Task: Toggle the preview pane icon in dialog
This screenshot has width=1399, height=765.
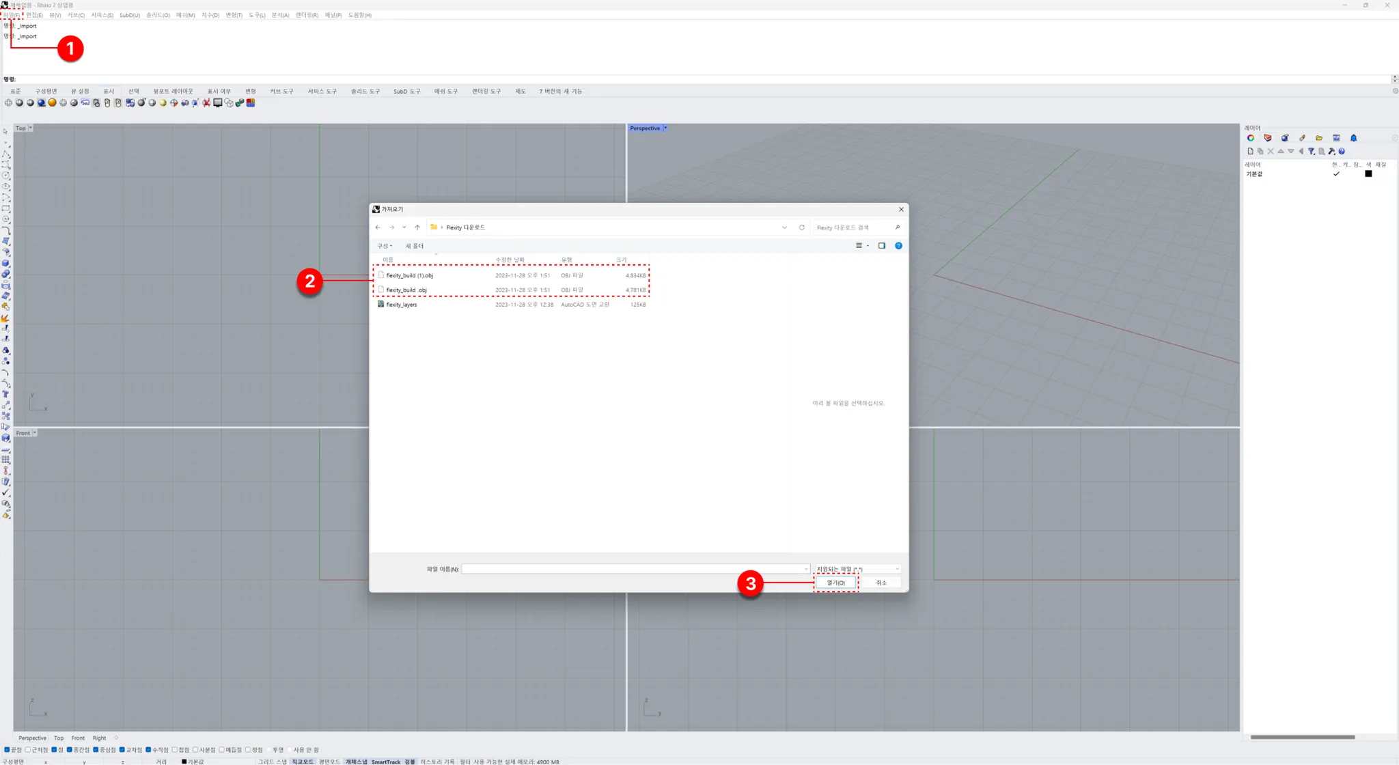Action: click(x=881, y=246)
